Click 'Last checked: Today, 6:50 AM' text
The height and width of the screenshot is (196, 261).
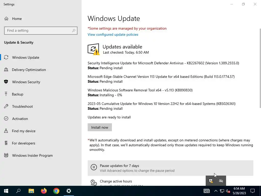126,52
